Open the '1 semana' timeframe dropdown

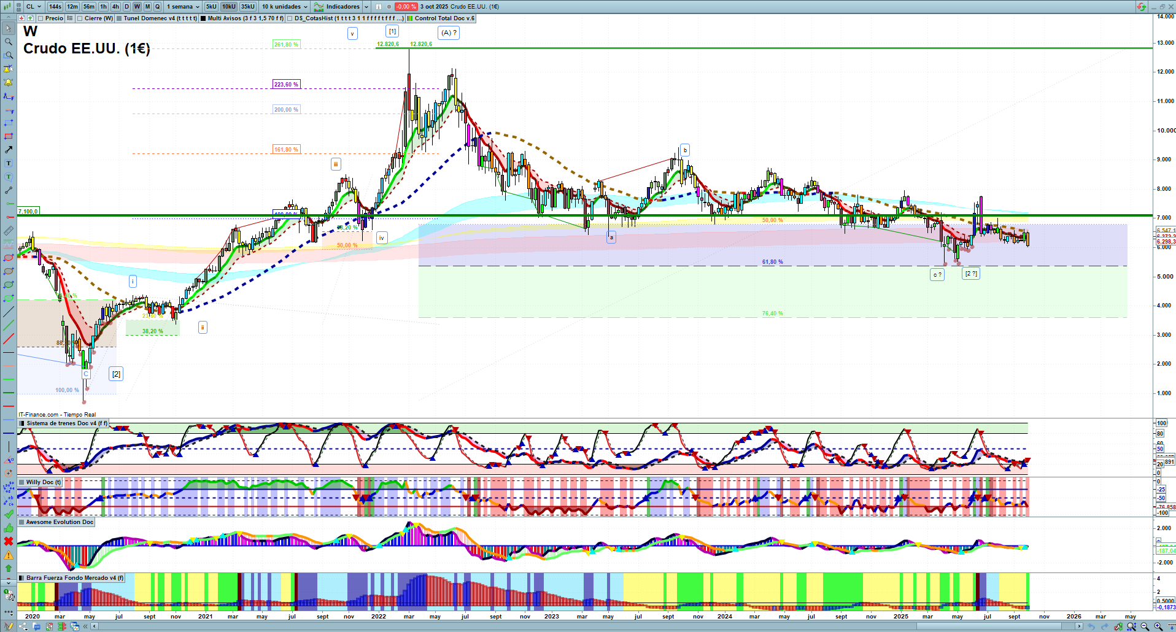pyautogui.click(x=183, y=7)
